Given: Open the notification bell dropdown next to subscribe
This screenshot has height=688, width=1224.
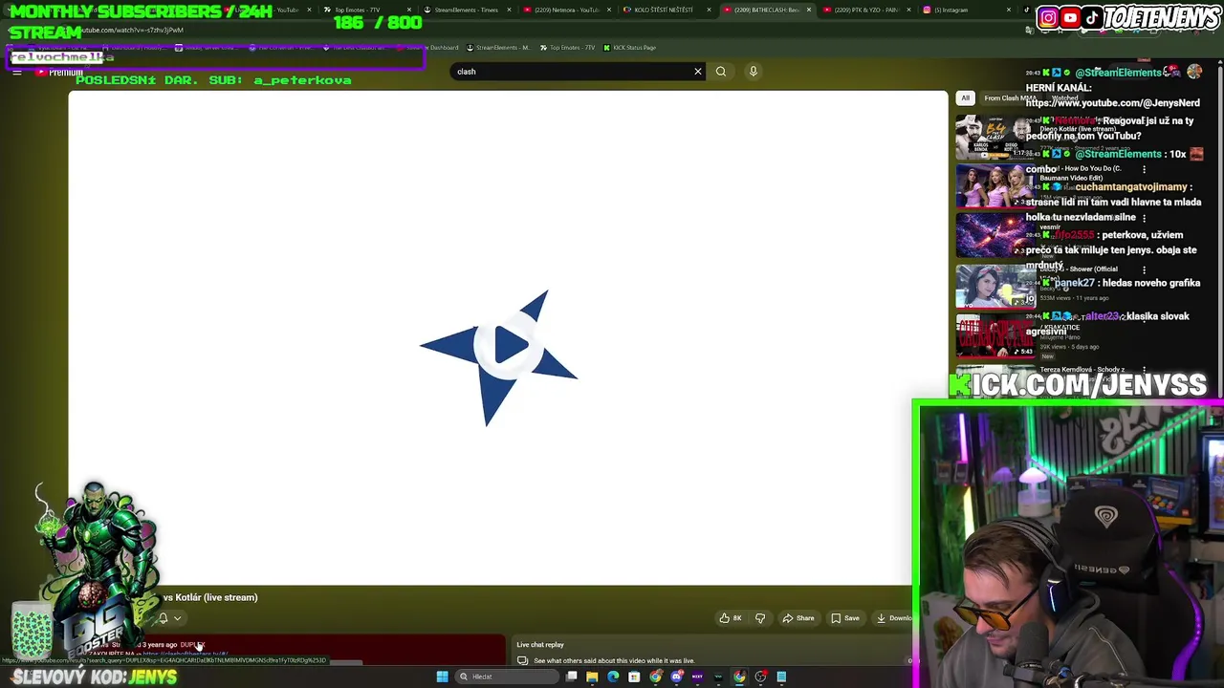Looking at the screenshot, I should click(x=169, y=618).
